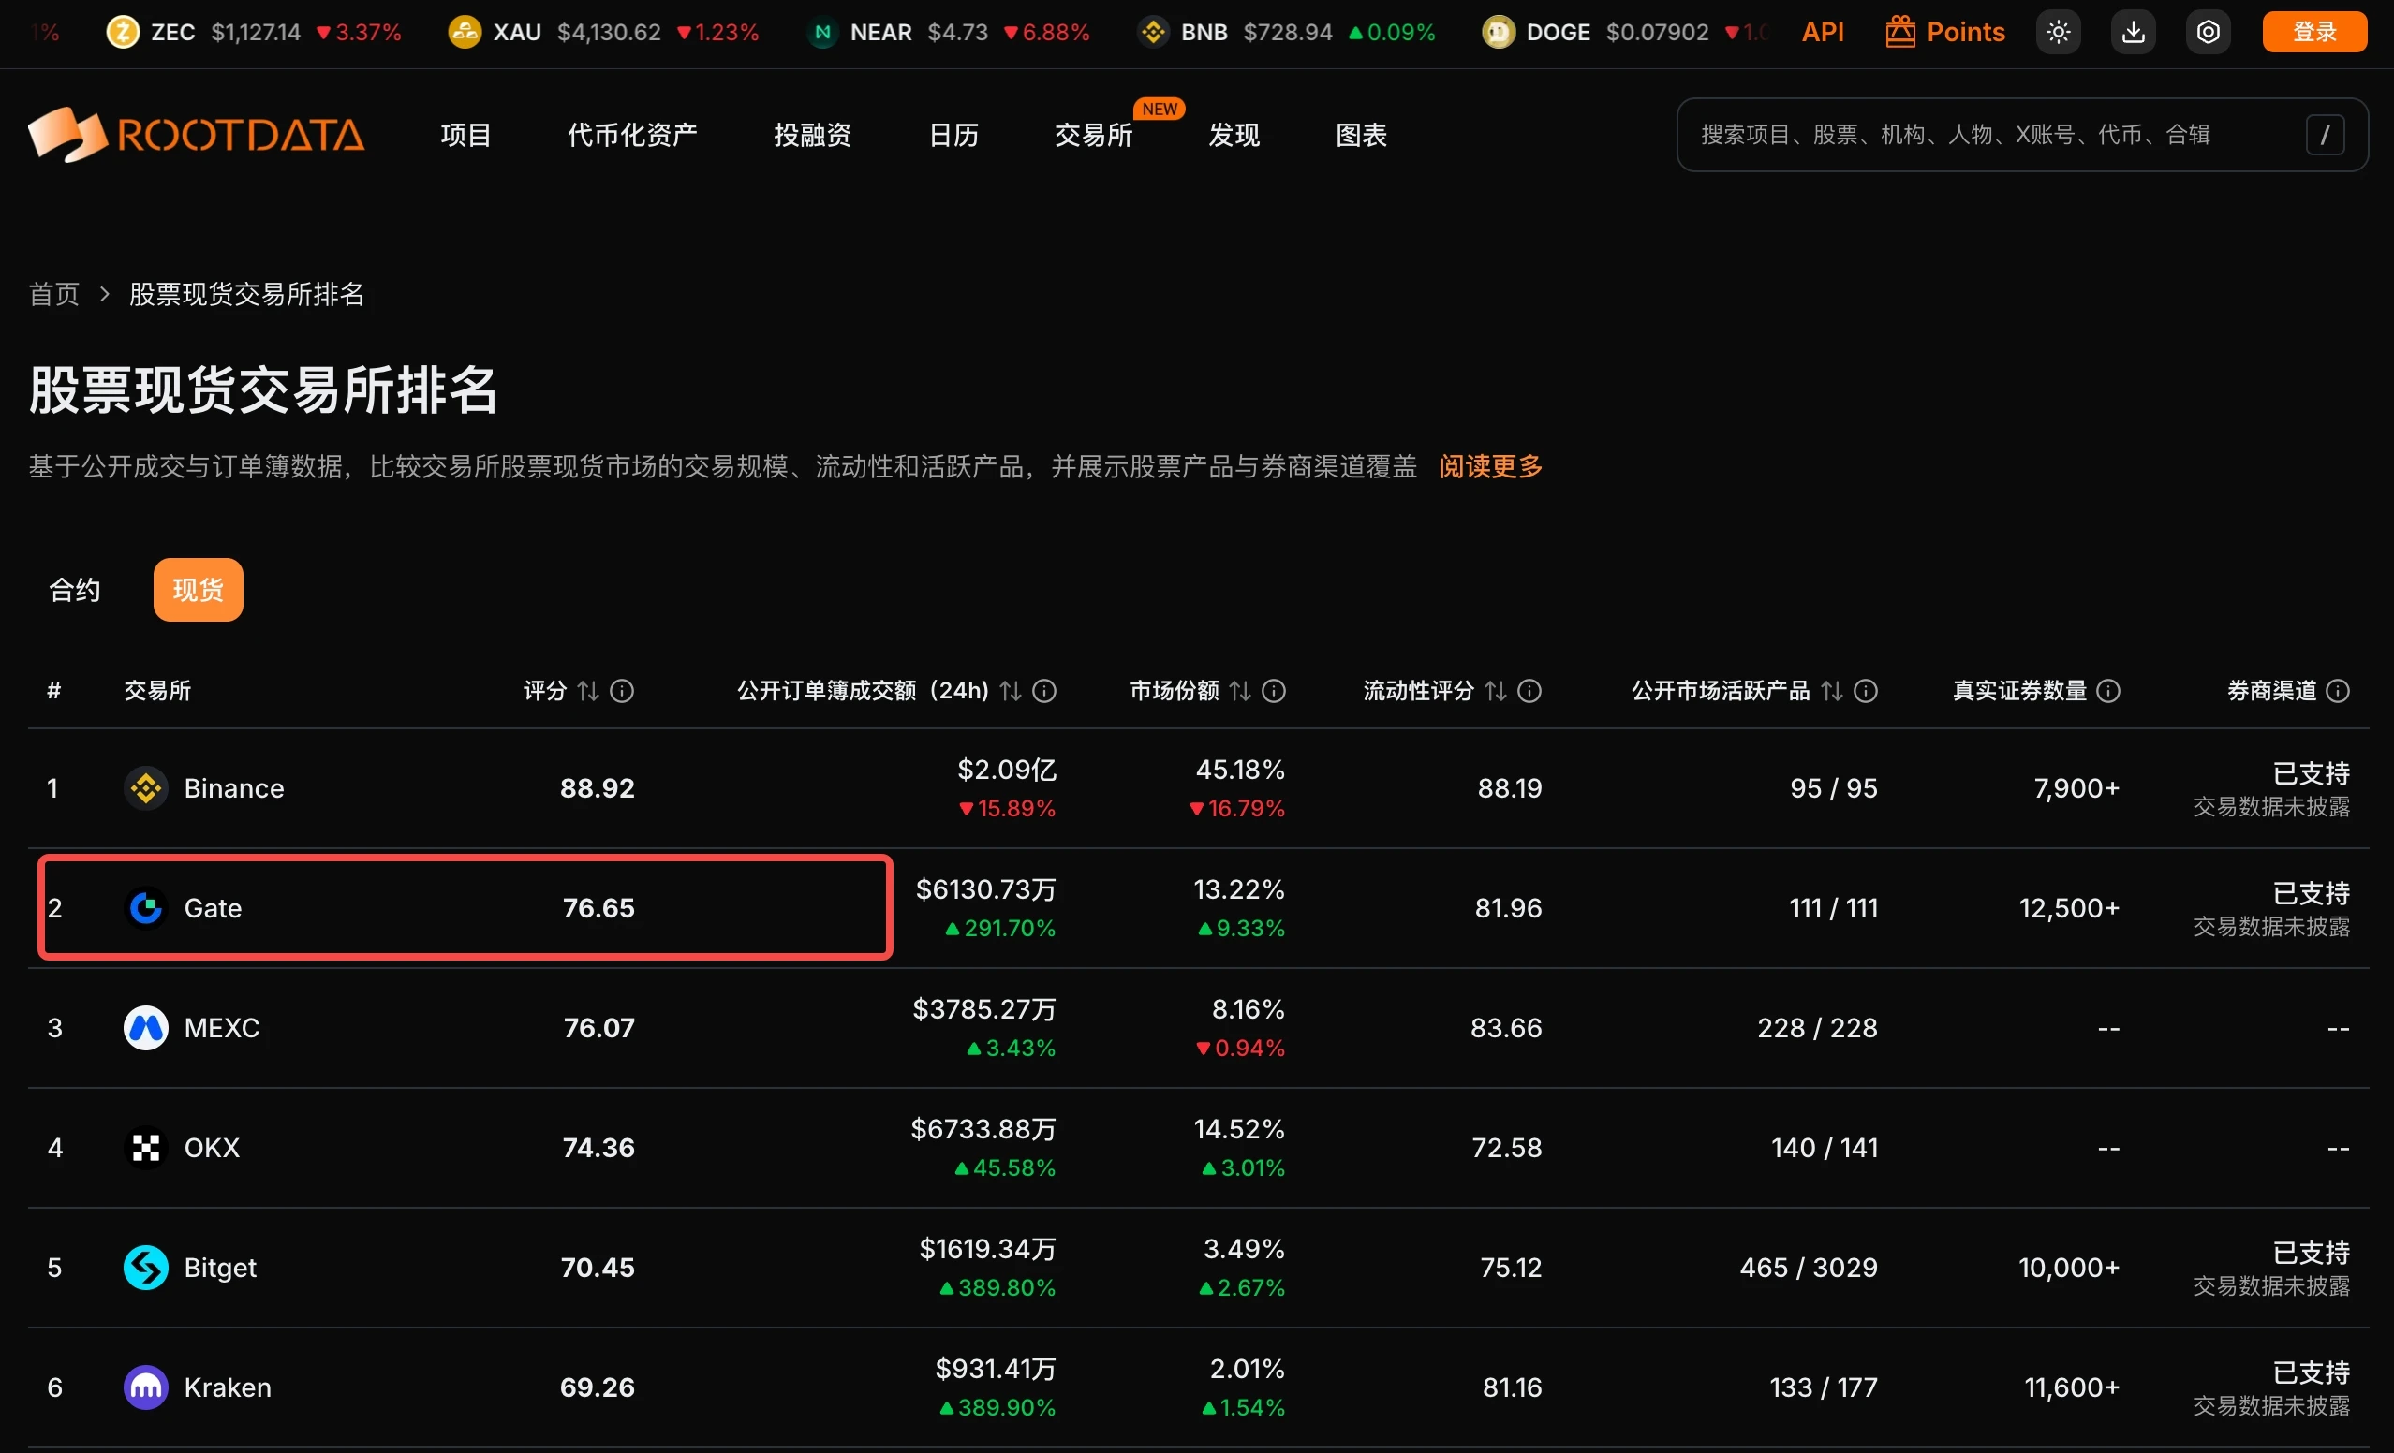
Task: Click the RootData logo
Action: (x=197, y=134)
